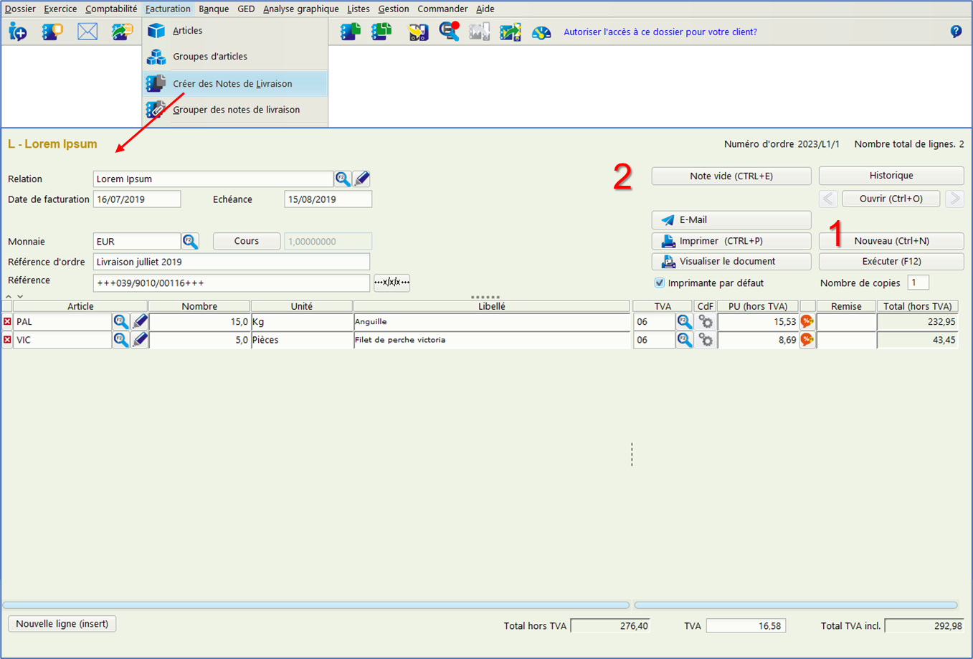Open the Banque menu
Screen dimensions: 973x659
pos(214,9)
